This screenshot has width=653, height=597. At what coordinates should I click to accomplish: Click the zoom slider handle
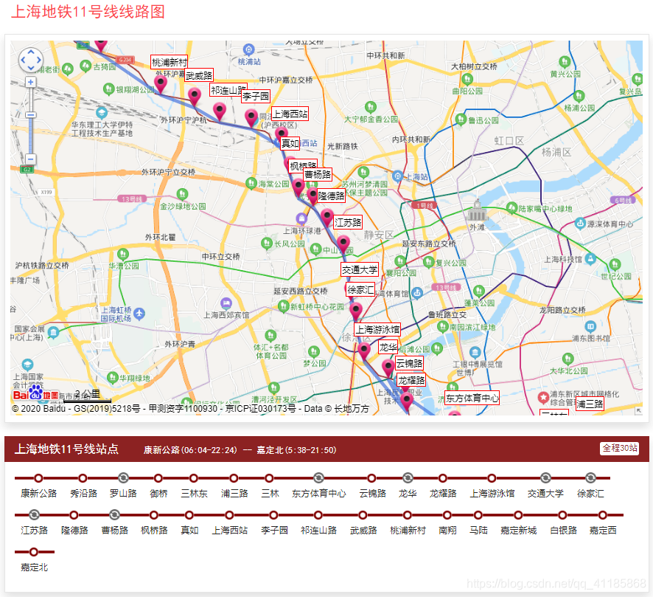(31, 114)
